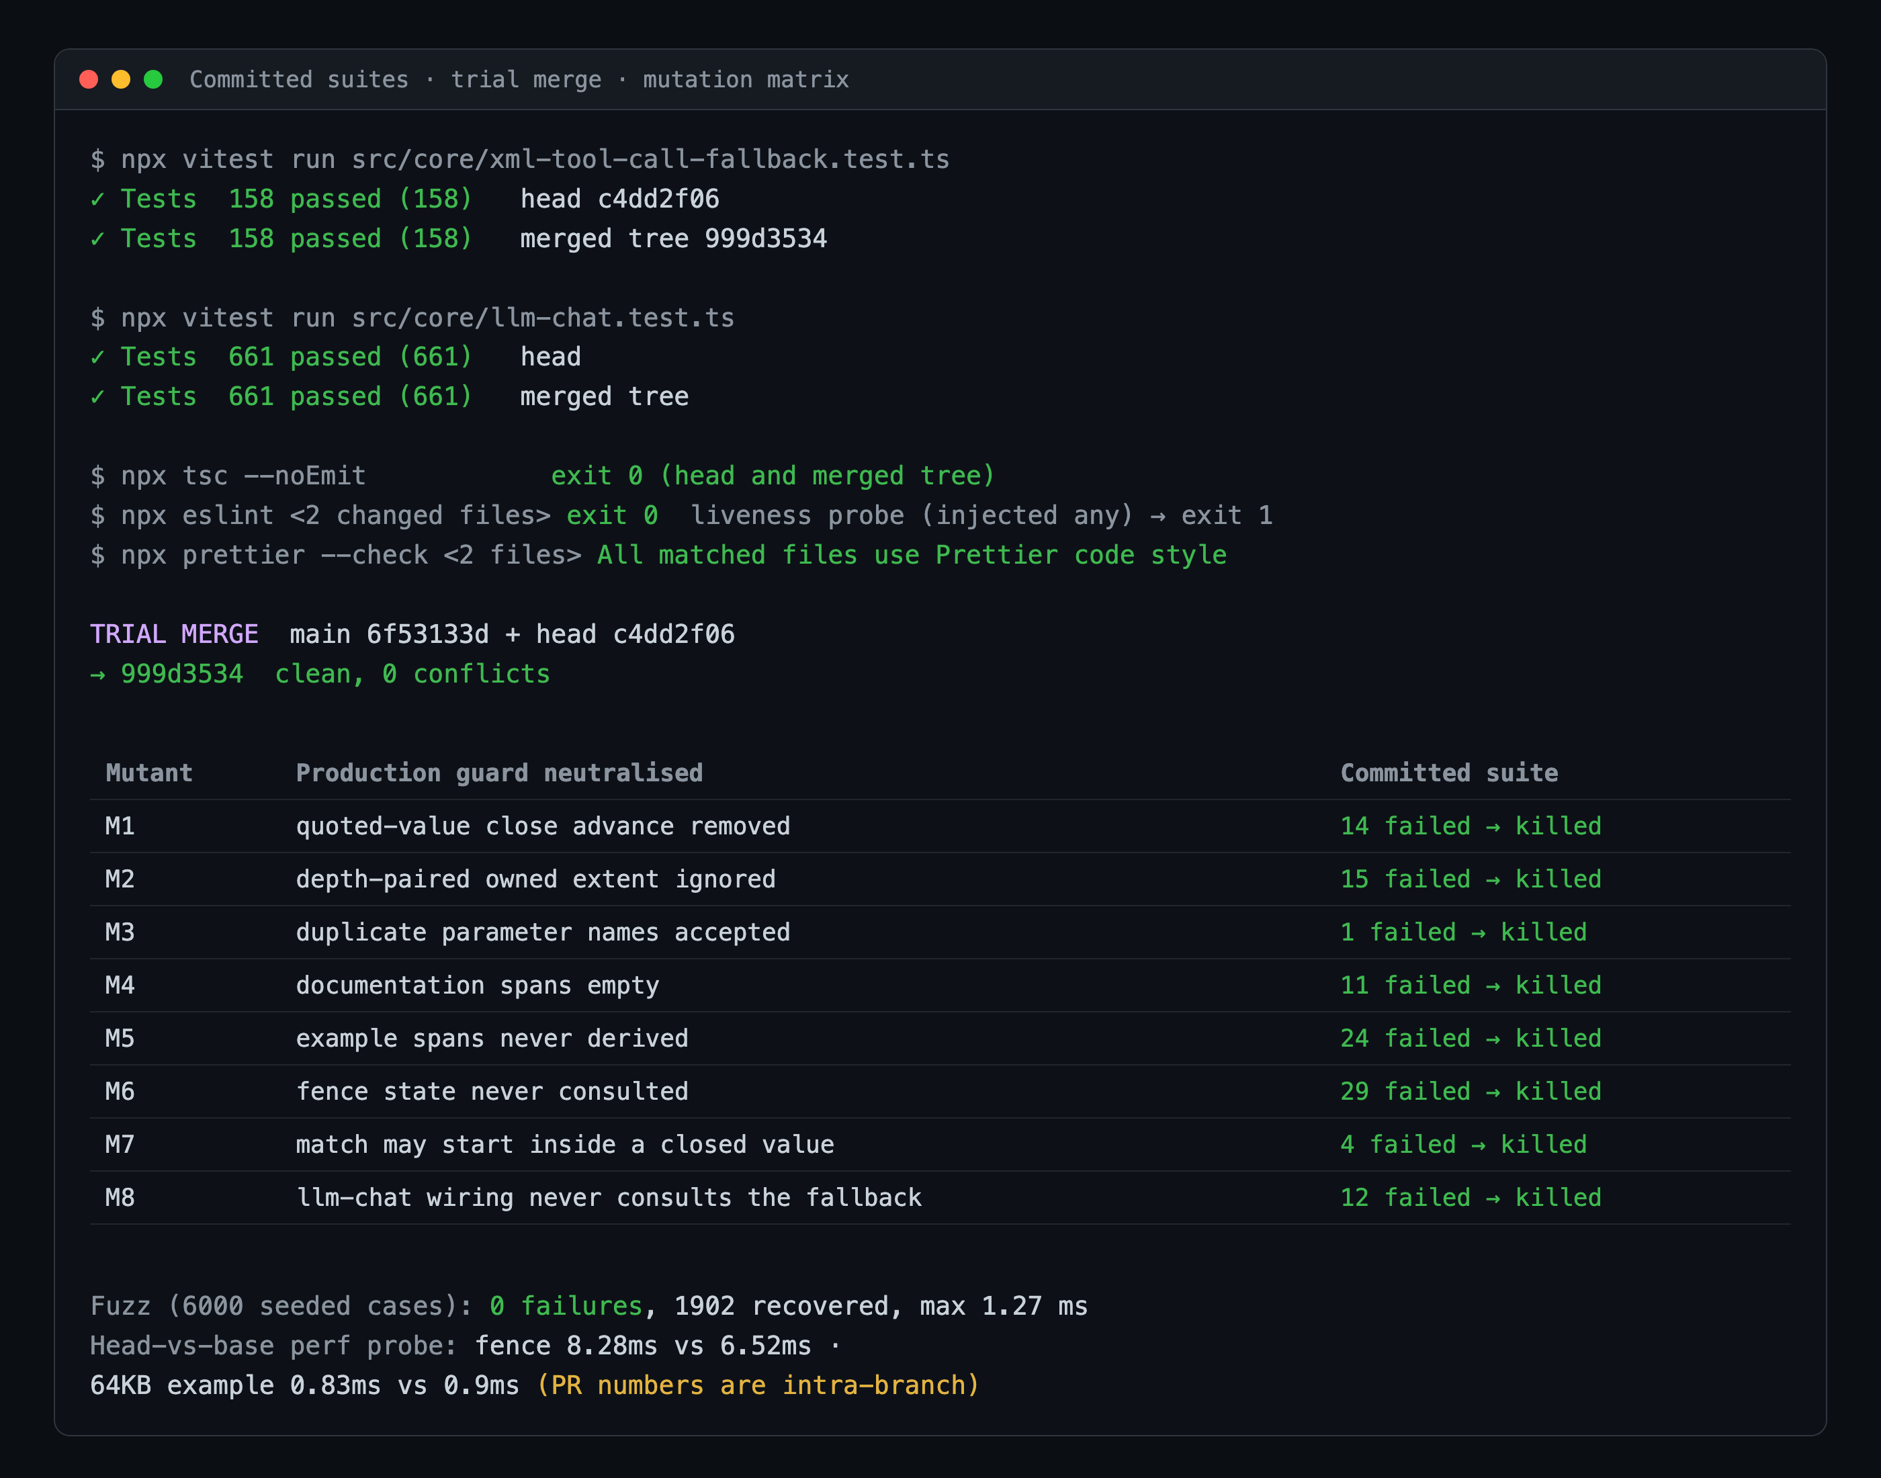Select 'duplicate parameter names accepted' cell
The width and height of the screenshot is (1881, 1478).
543,932
